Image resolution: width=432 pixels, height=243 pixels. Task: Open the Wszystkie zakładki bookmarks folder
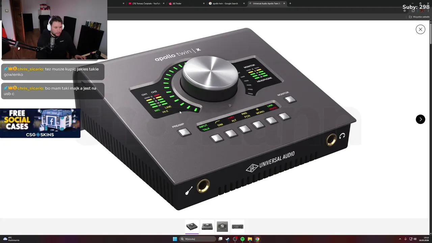419,17
